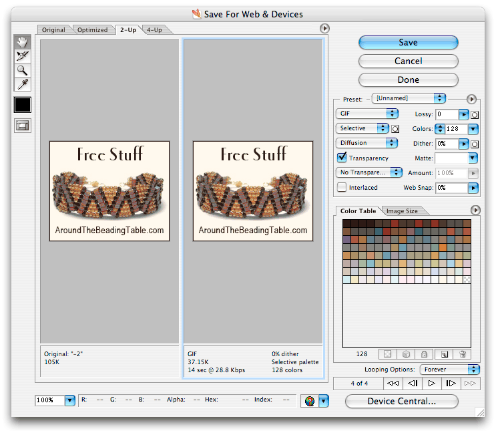Viewport: 496px width, 431px height.
Task: Click the Colors stepper arrows
Action: (440, 129)
